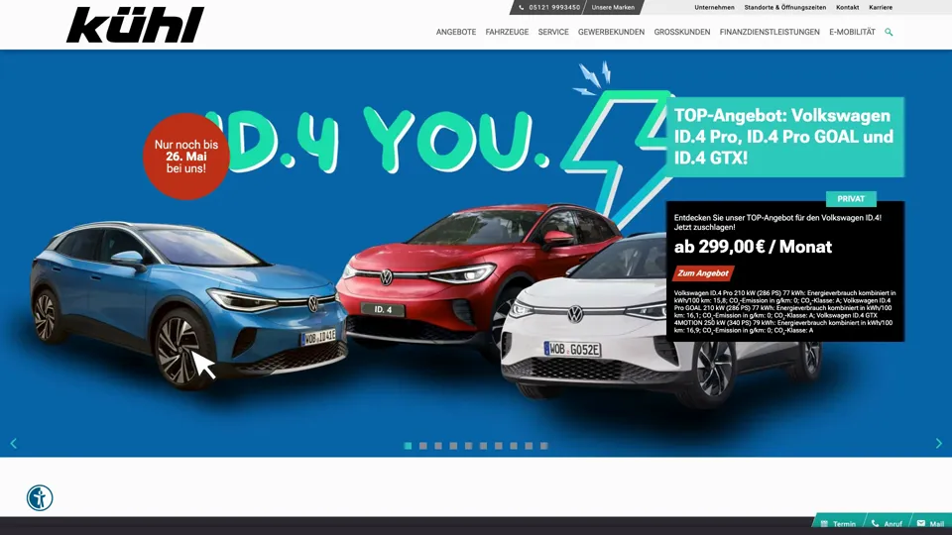Open the GROSSKUNDEN menu

click(682, 32)
